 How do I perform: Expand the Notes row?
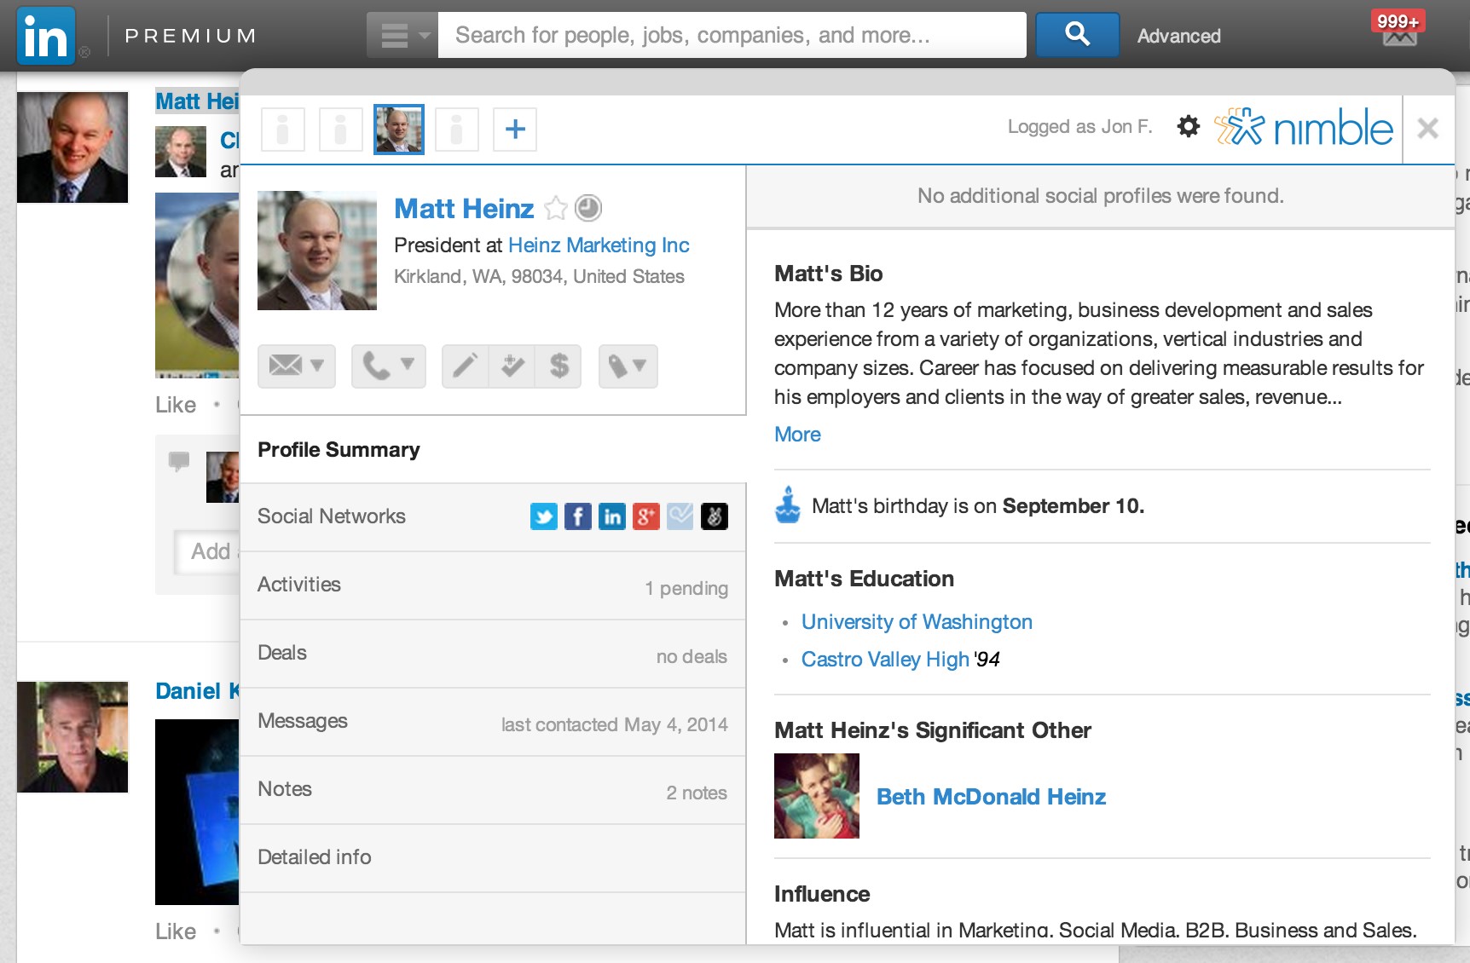493,790
